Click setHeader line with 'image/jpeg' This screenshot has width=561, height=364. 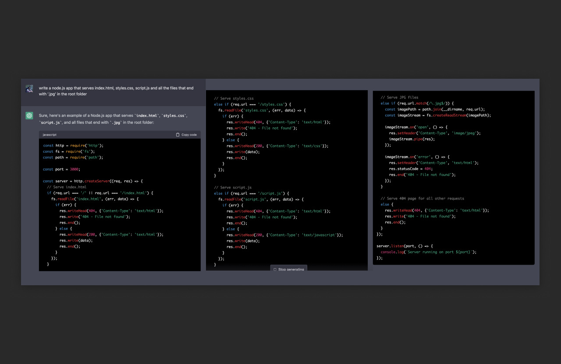435,133
